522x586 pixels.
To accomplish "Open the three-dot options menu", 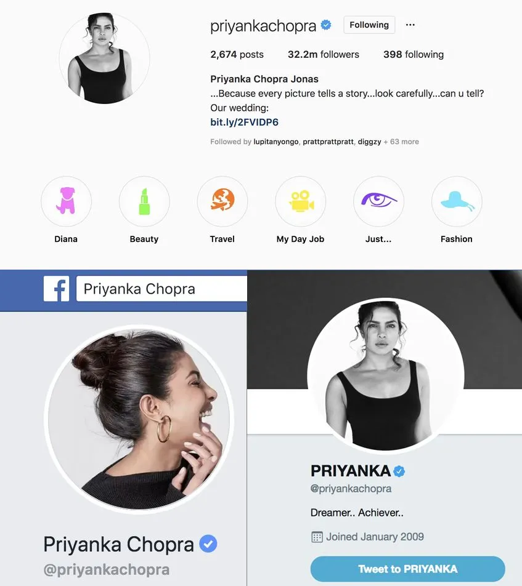I will (x=410, y=25).
